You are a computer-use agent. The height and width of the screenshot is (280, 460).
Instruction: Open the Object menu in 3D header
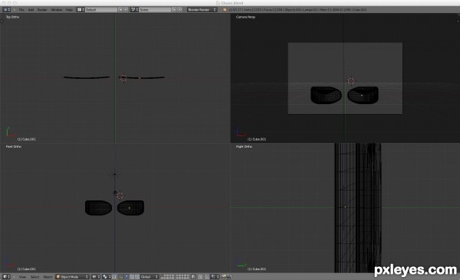pyautogui.click(x=48, y=276)
